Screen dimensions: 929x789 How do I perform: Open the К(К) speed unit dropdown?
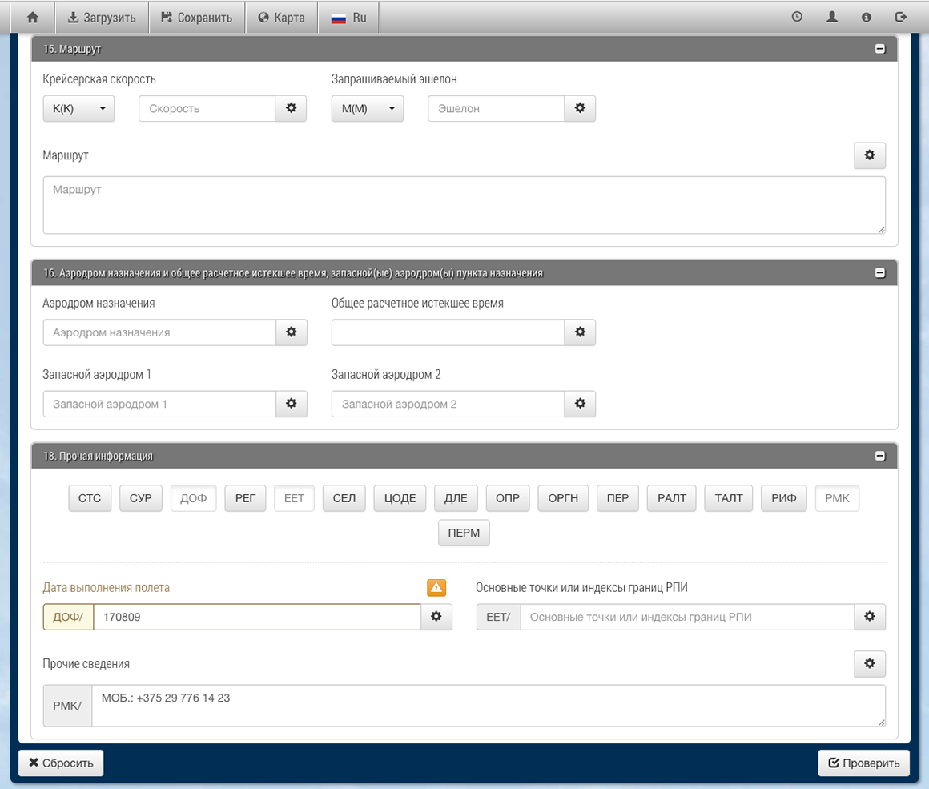(78, 109)
